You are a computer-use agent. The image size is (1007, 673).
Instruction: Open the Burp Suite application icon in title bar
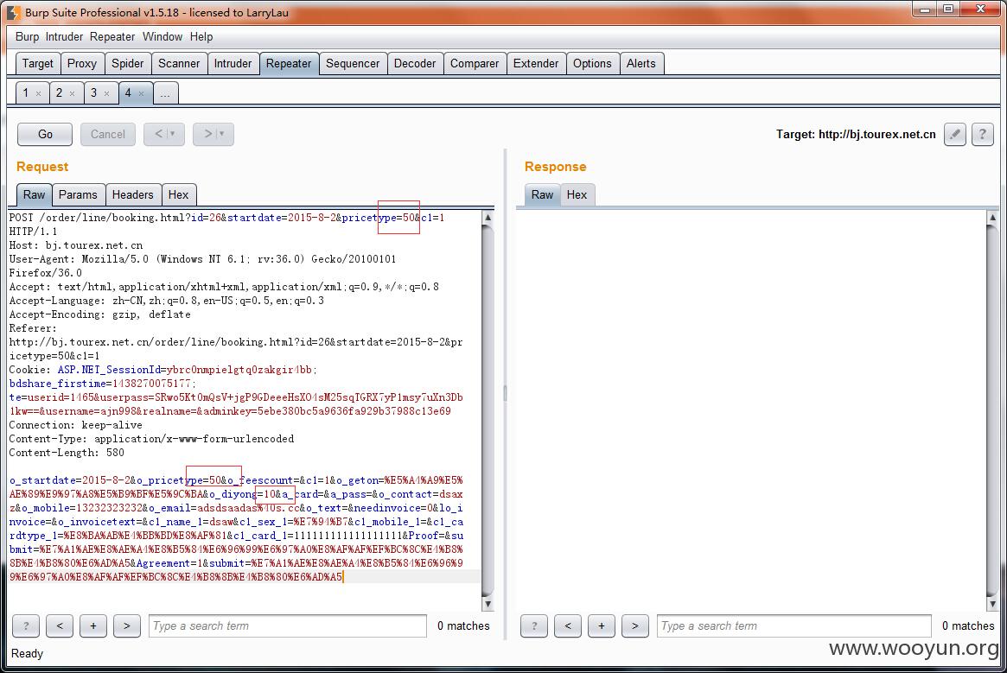click(14, 12)
